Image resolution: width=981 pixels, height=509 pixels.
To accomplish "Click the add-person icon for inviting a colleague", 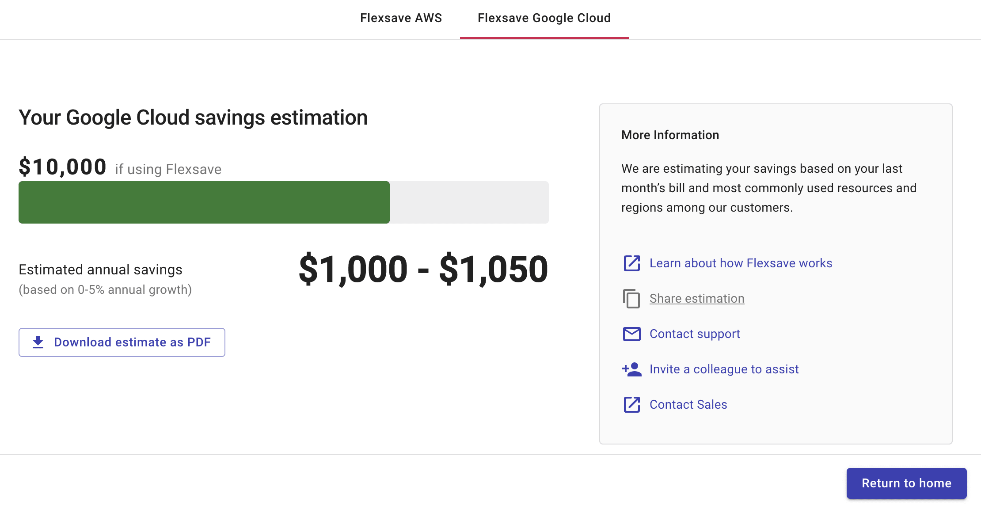I will pyautogui.click(x=631, y=369).
